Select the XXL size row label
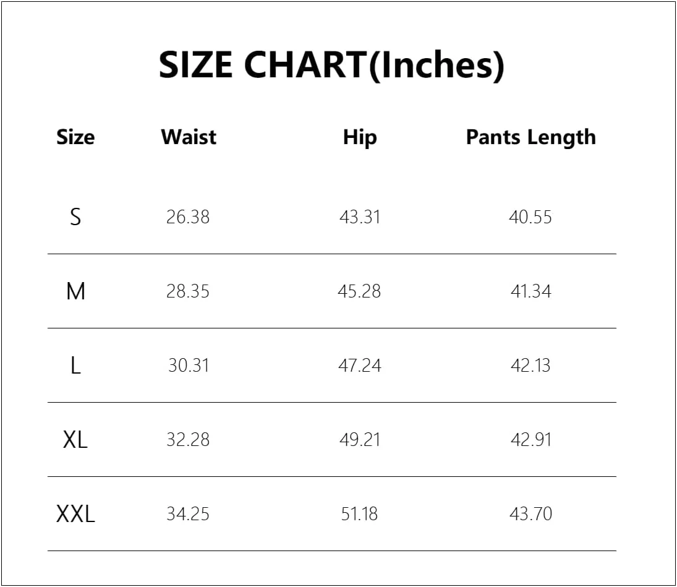 [75, 514]
